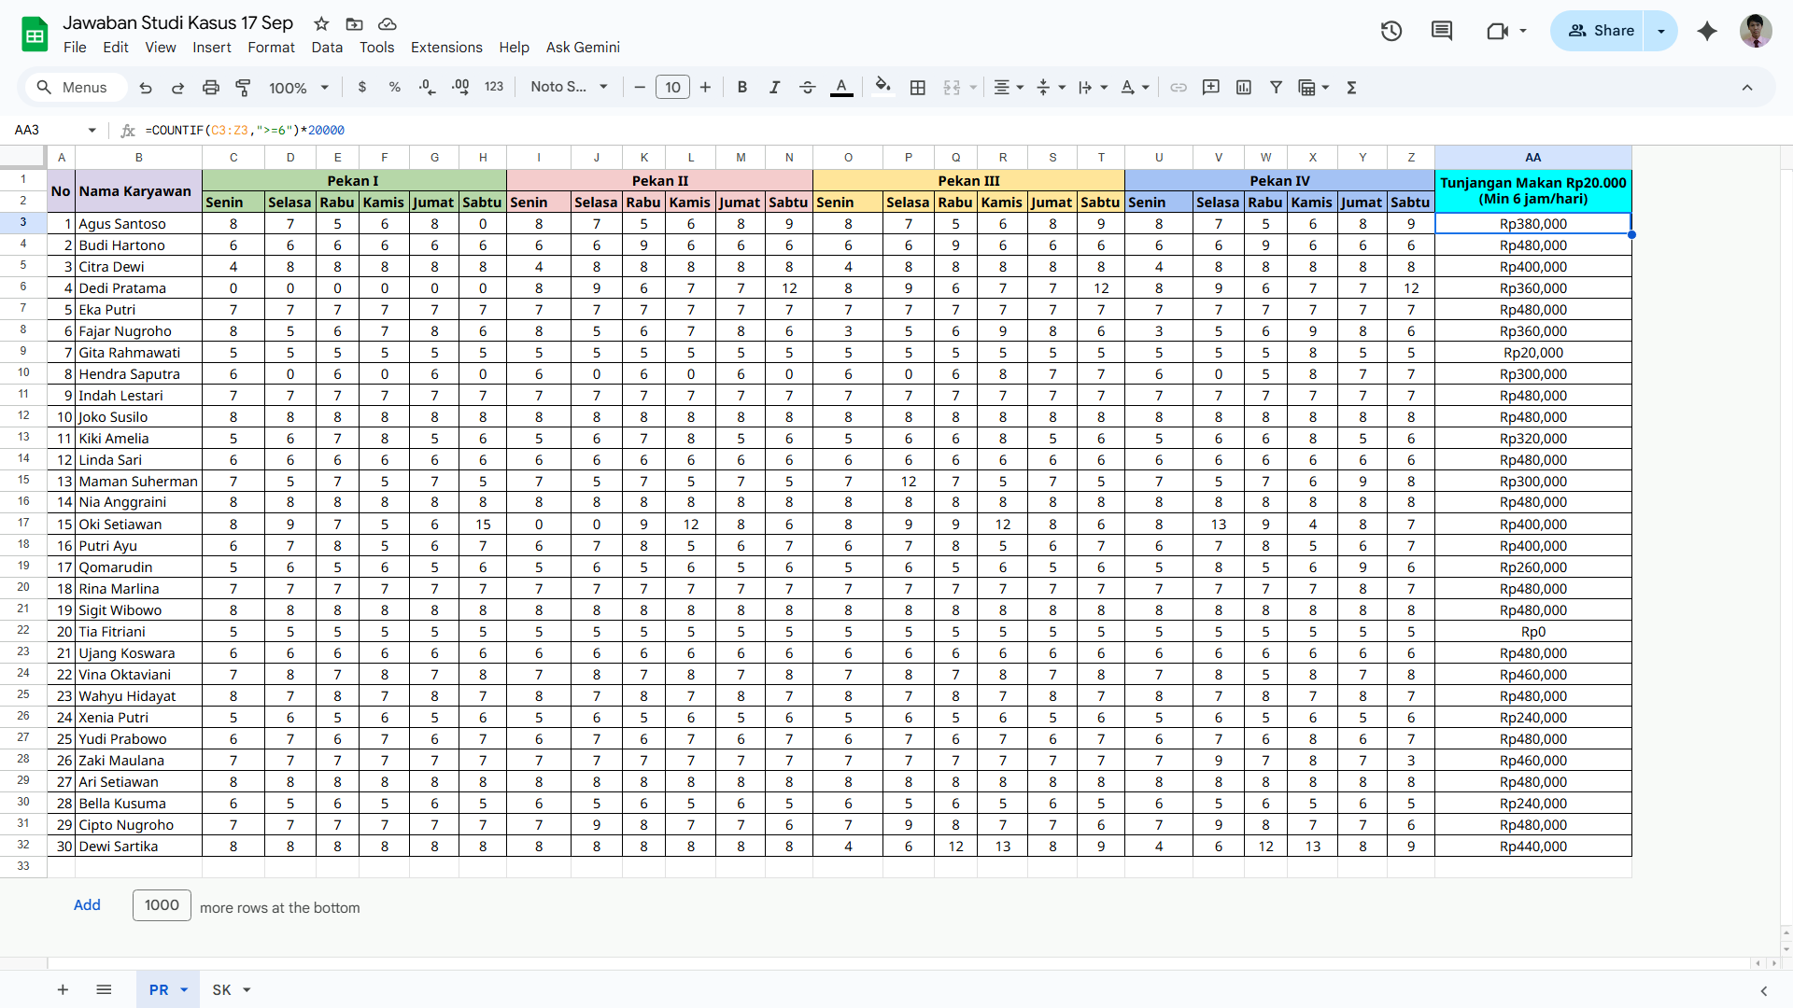Toggle strikethrough formatting

click(808, 88)
